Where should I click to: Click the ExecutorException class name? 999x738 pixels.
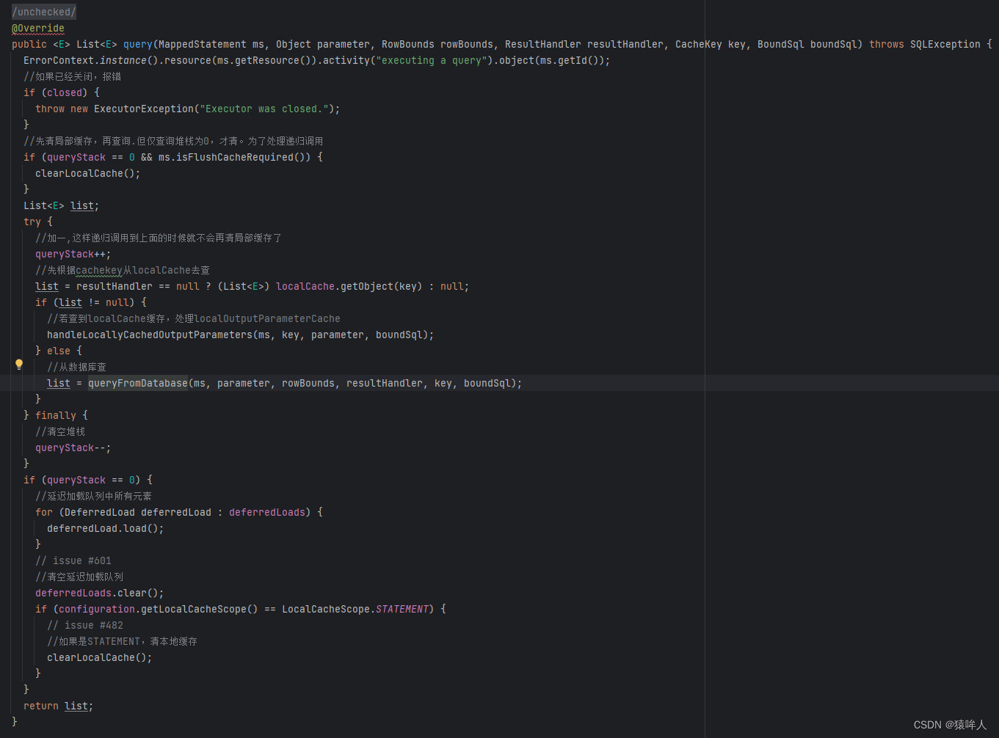coord(144,109)
